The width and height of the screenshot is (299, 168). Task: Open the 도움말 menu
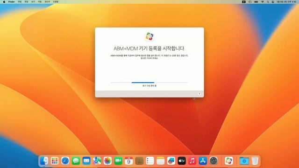[x=56, y=2]
